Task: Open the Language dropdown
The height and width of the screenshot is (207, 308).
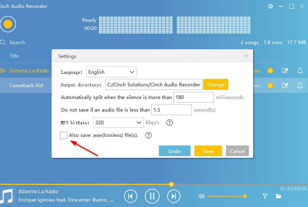Action: (111, 72)
